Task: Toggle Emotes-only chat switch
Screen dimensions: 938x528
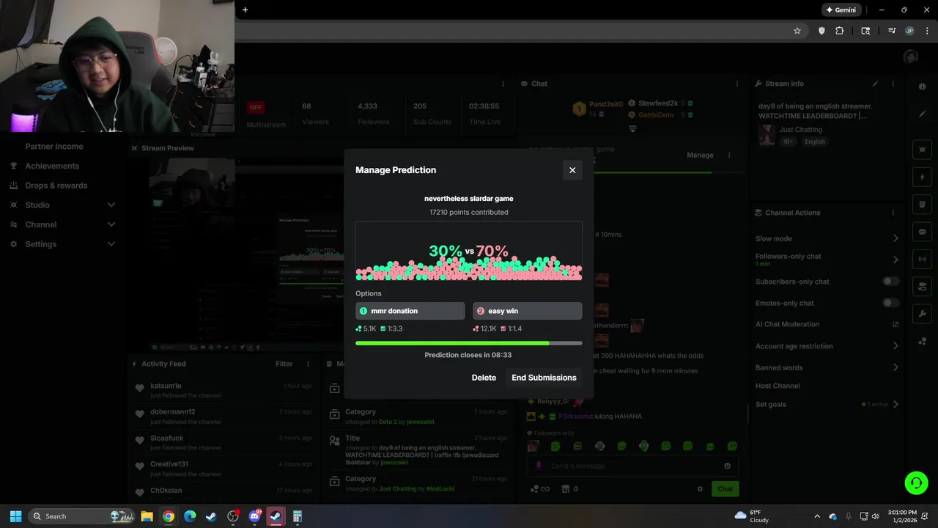Action: [890, 303]
